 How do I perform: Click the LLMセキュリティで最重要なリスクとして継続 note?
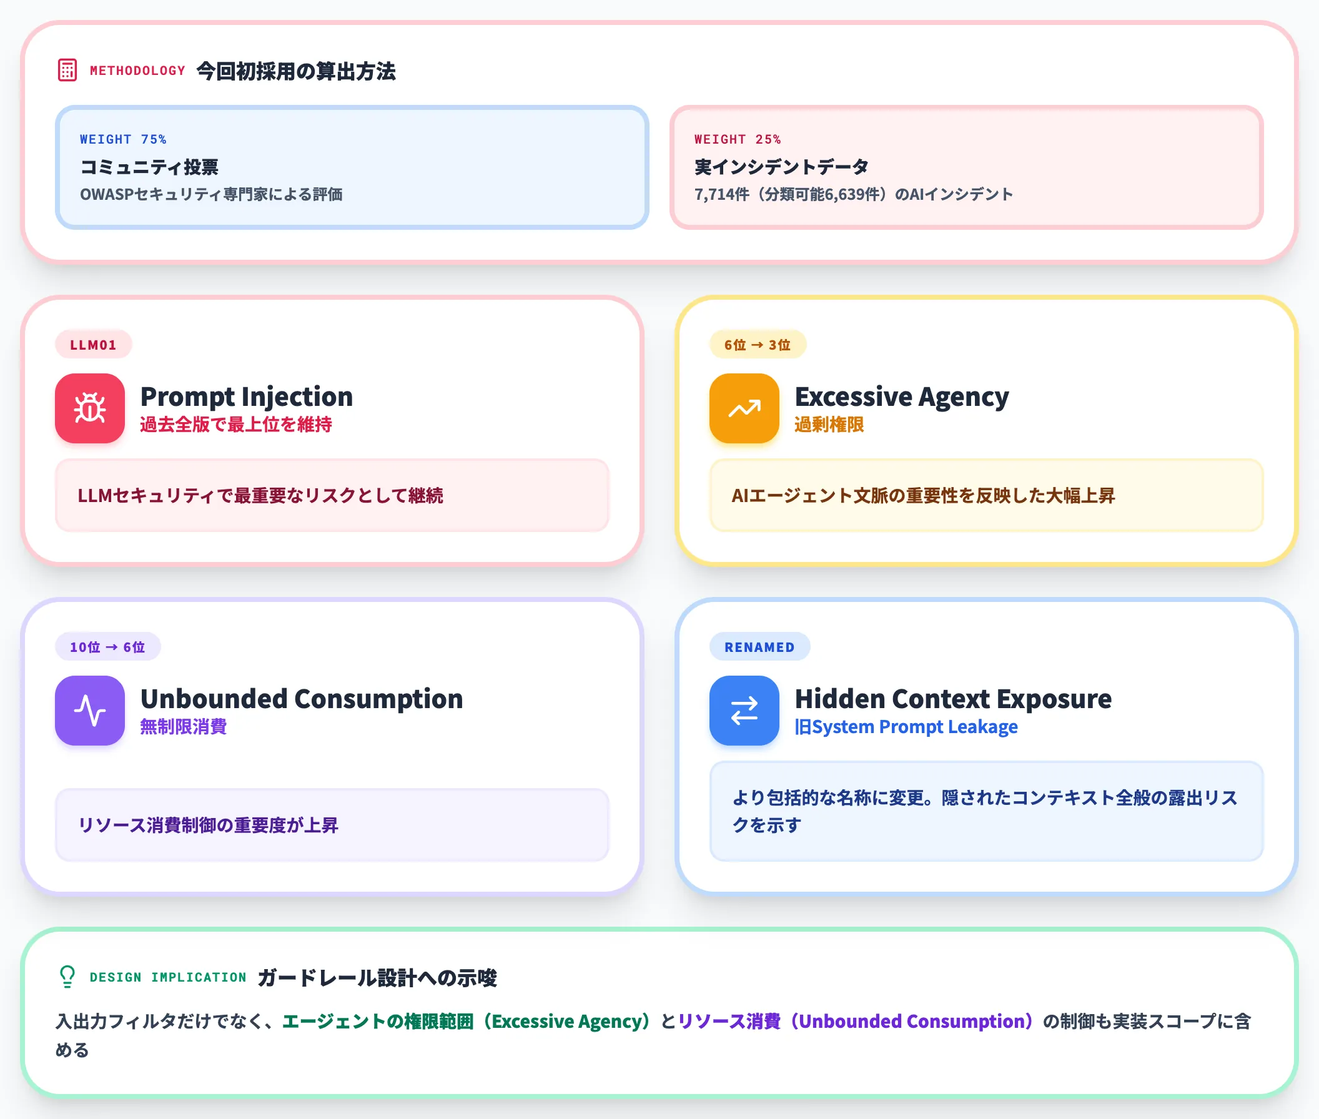pyautogui.click(x=332, y=495)
